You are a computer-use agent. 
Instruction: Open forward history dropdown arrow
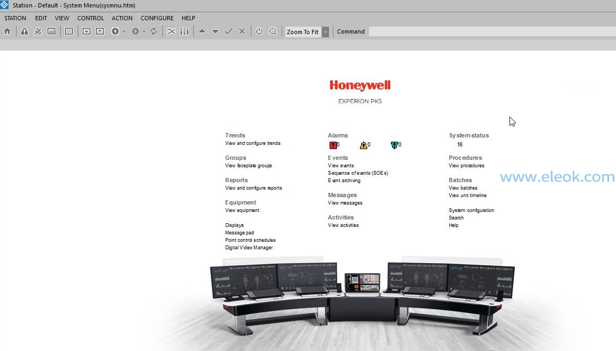[144, 31]
